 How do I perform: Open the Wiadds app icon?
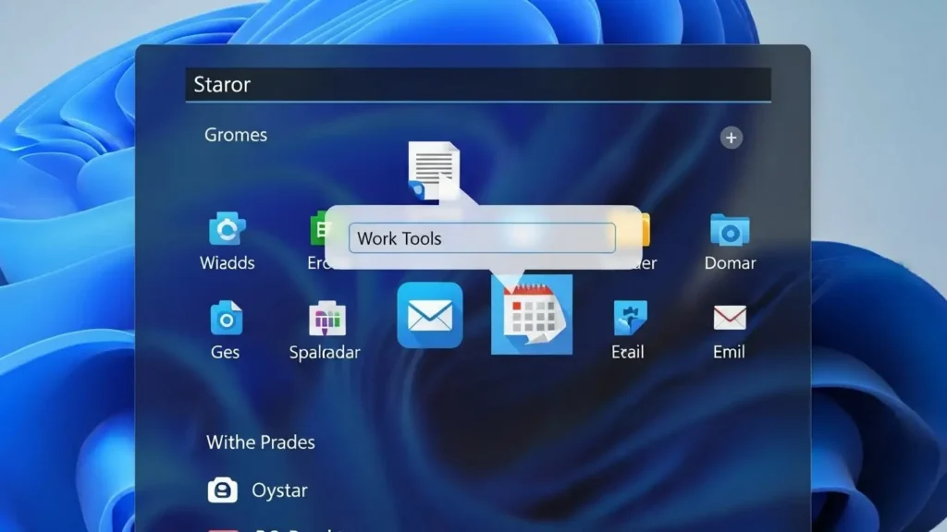tap(227, 230)
